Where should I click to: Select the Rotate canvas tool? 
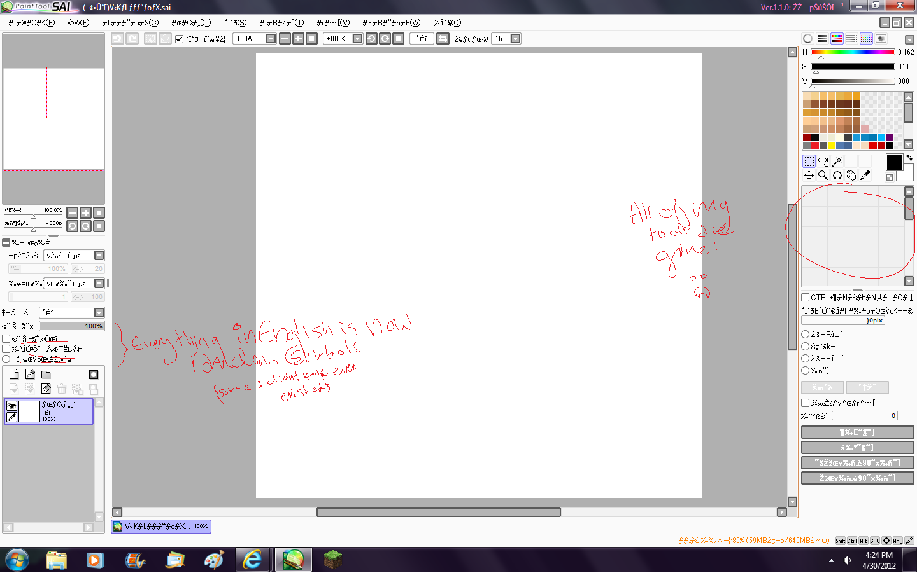coord(837,176)
